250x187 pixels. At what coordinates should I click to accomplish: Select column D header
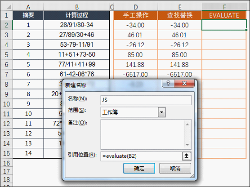click(135, 7)
